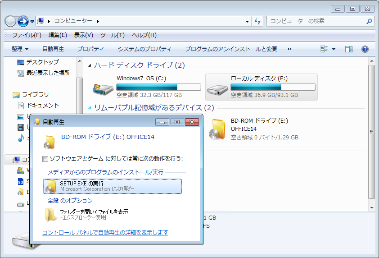This screenshot has height=258, width=379.
Task: Show more commands with » chevron
Action: (x=289, y=49)
